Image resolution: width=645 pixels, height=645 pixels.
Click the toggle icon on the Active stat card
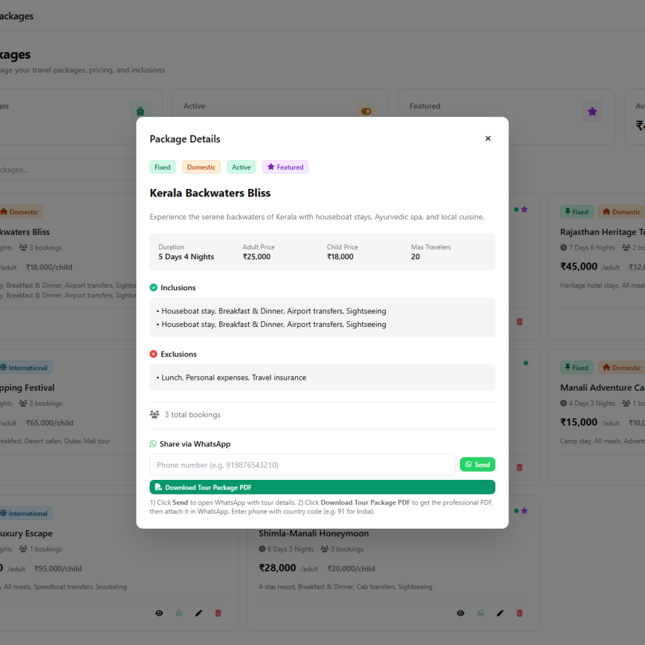point(366,112)
